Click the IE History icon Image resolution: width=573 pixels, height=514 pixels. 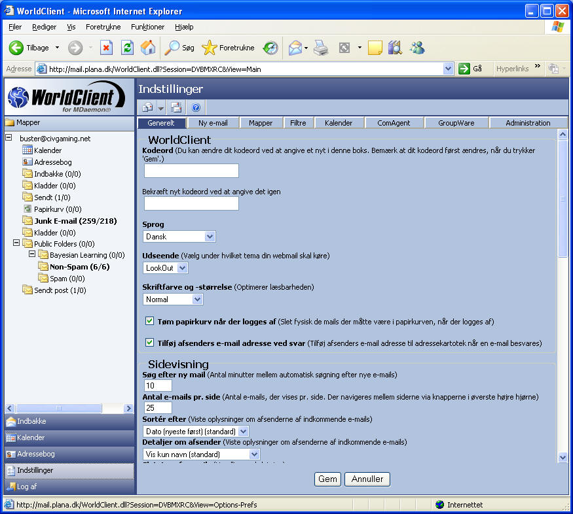tap(270, 48)
